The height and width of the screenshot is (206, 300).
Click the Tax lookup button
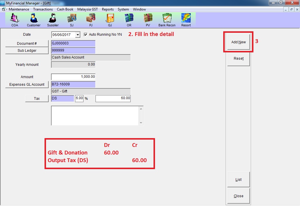pos(37,99)
